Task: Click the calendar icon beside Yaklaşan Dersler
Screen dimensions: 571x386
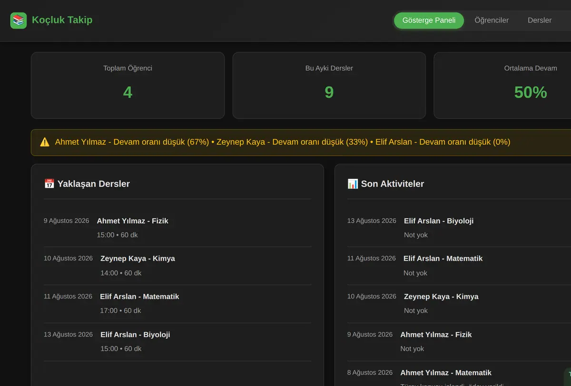Action: [49, 184]
